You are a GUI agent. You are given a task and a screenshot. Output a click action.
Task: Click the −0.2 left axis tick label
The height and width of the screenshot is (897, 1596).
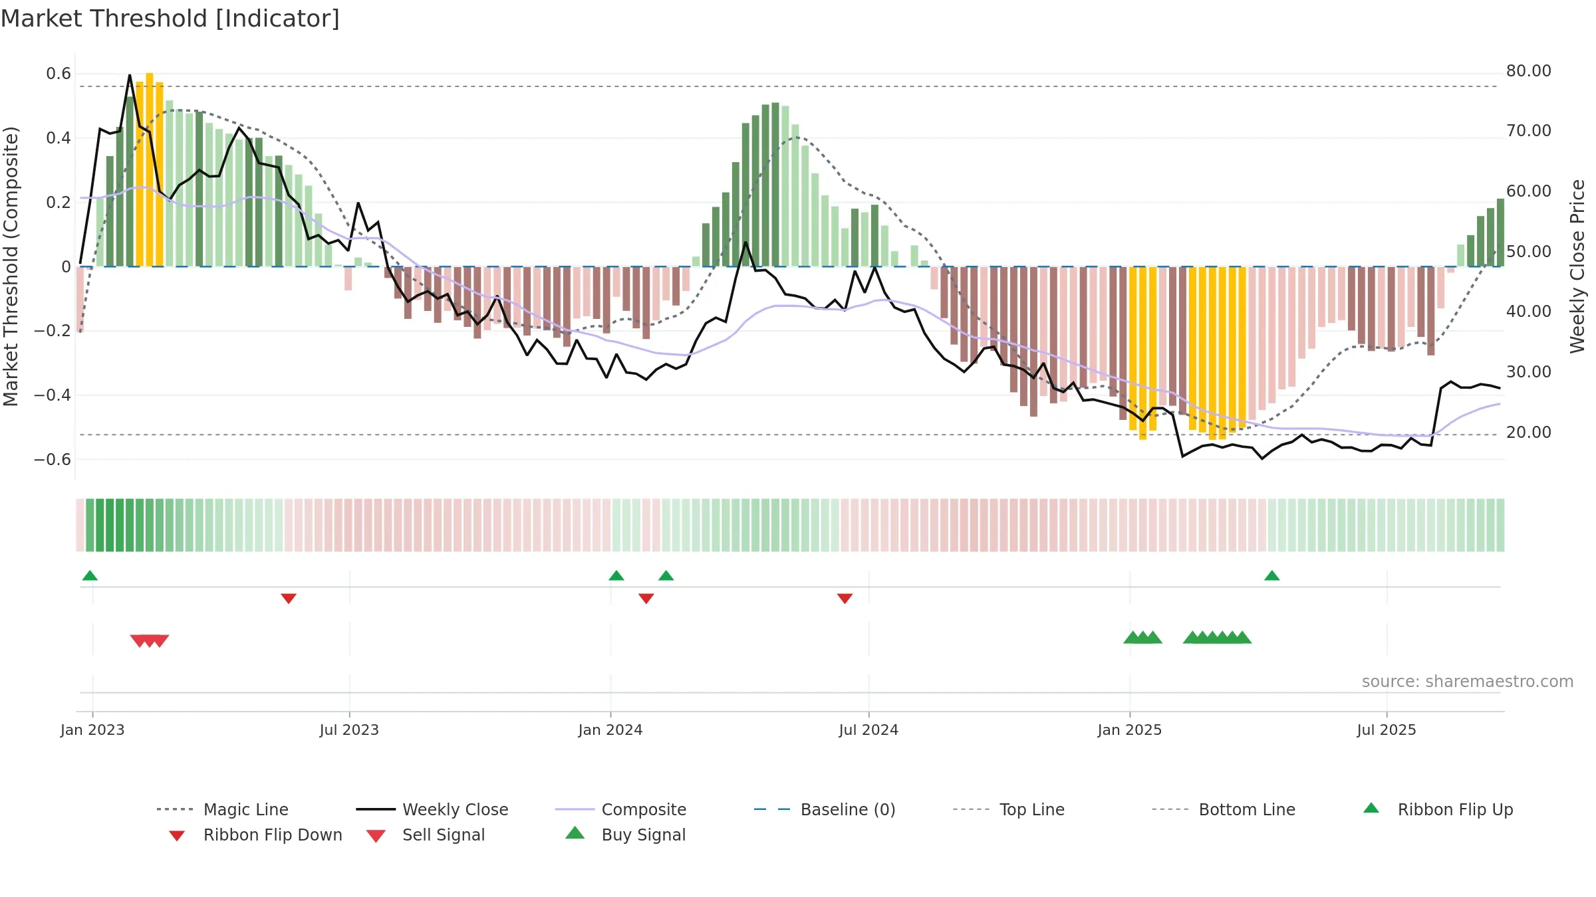53,331
